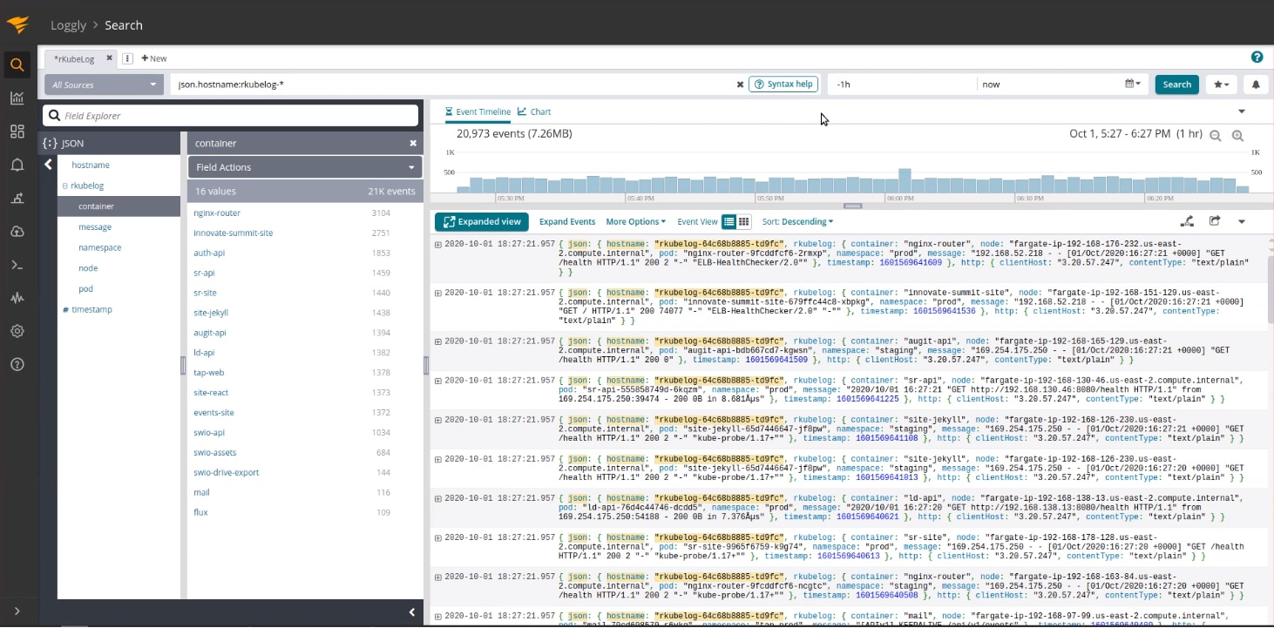Image resolution: width=1274 pixels, height=628 pixels.
Task: Open Dashboards from the left sidebar
Action: tap(17, 132)
